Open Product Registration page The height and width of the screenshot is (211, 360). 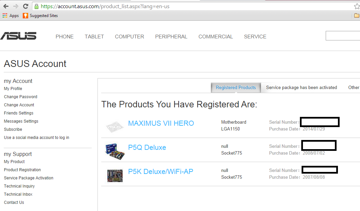[22, 170]
